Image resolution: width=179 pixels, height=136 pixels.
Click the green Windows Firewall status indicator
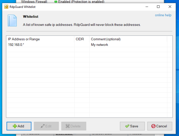tap(56, 2)
